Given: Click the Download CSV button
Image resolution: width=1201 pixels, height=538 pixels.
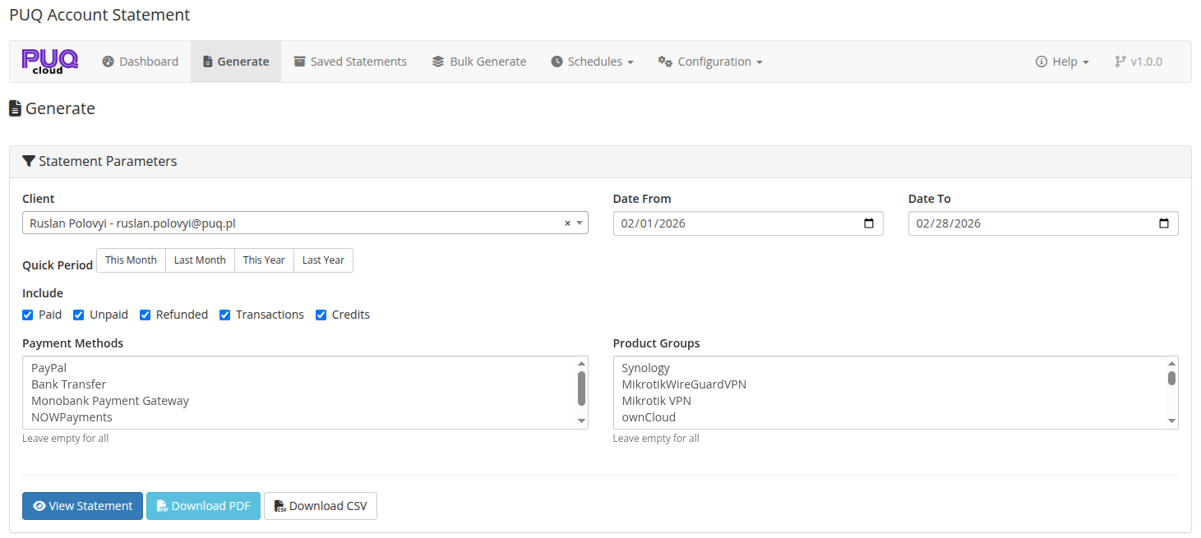Looking at the screenshot, I should pos(320,505).
